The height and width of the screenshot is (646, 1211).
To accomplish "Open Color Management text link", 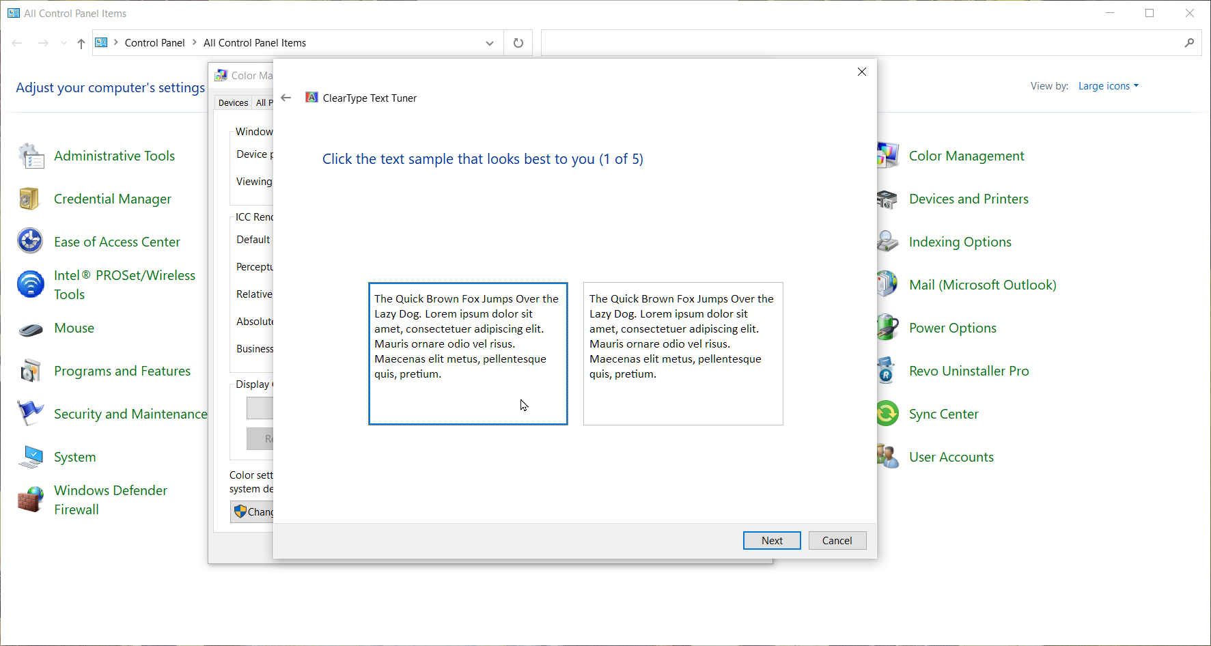I will pyautogui.click(x=966, y=156).
